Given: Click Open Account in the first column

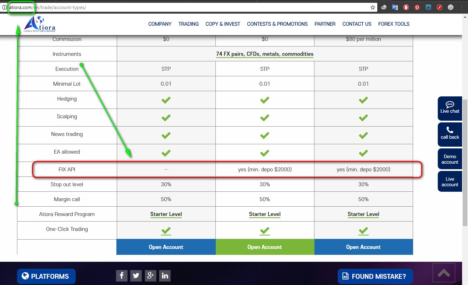Looking at the screenshot, I should [x=166, y=247].
